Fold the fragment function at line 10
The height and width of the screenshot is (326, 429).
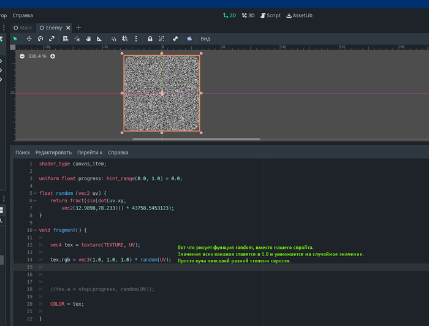pos(35,230)
